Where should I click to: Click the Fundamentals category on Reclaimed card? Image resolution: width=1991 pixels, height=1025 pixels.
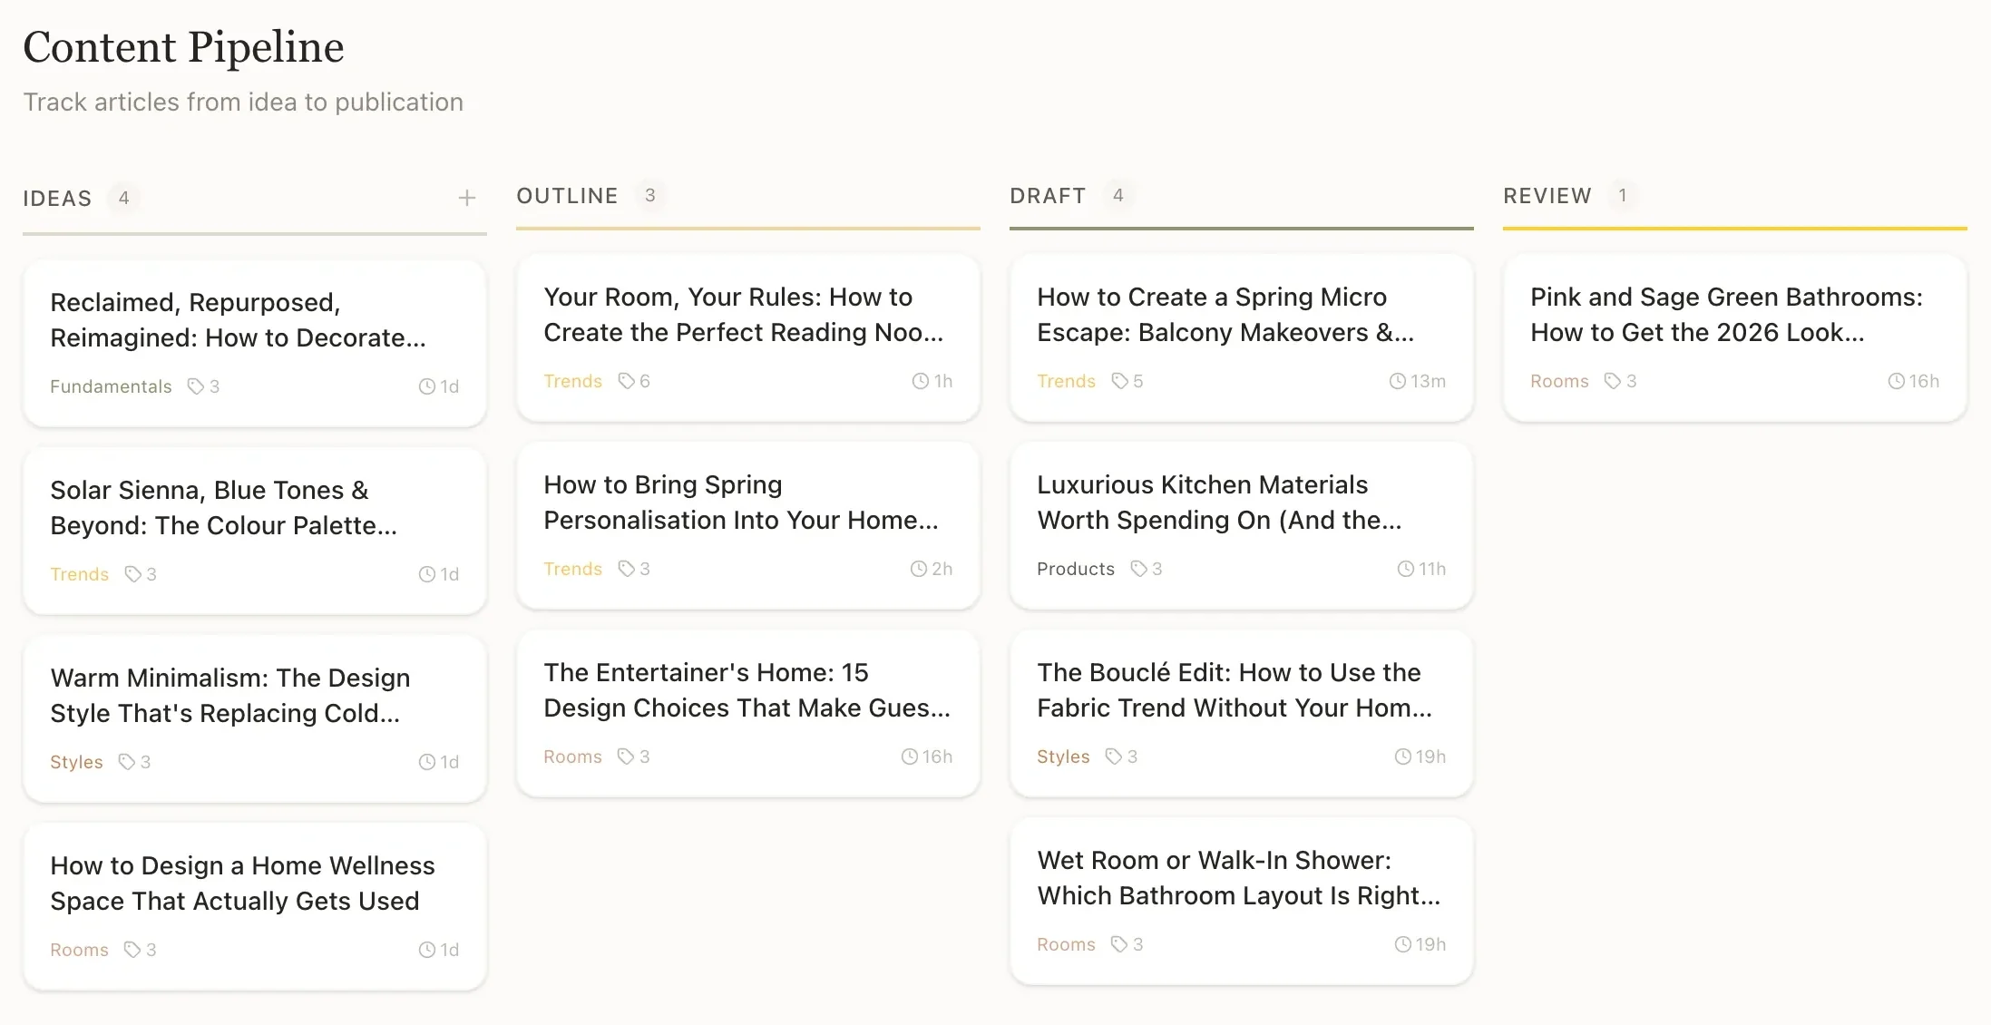111,386
